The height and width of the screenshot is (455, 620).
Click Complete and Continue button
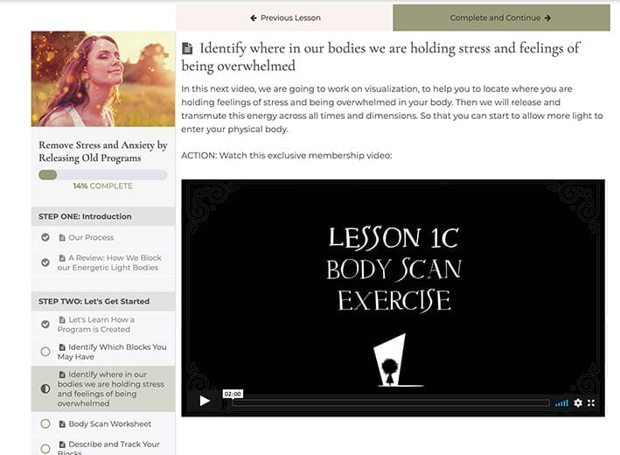click(x=501, y=17)
